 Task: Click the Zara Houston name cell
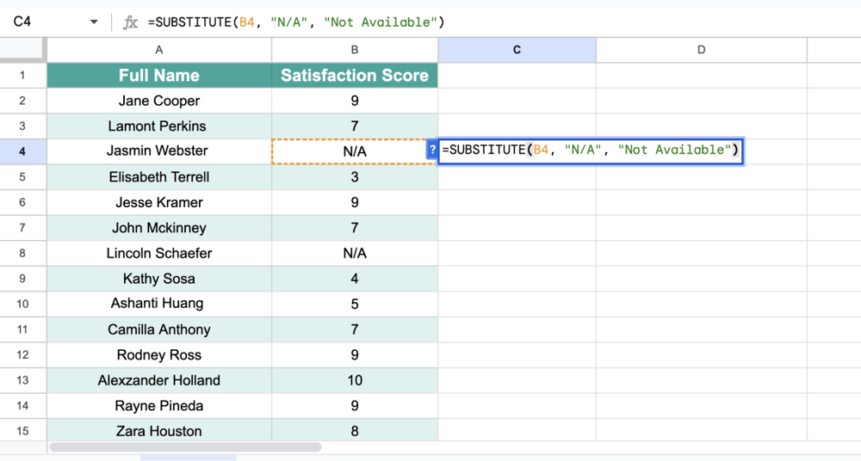[x=158, y=431]
